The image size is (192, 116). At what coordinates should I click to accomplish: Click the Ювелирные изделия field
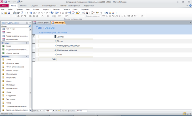(74, 50)
